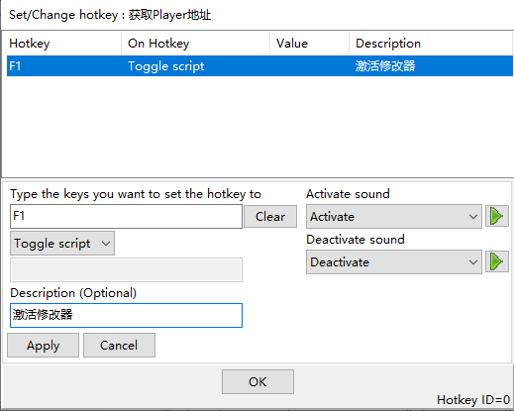
Task: Open the Activate sound dropdown
Action: (394, 217)
